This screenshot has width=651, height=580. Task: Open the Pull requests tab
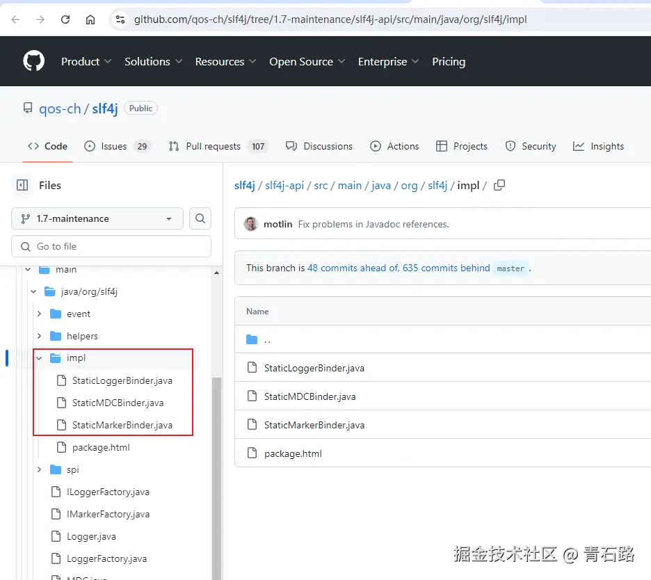[x=219, y=146]
